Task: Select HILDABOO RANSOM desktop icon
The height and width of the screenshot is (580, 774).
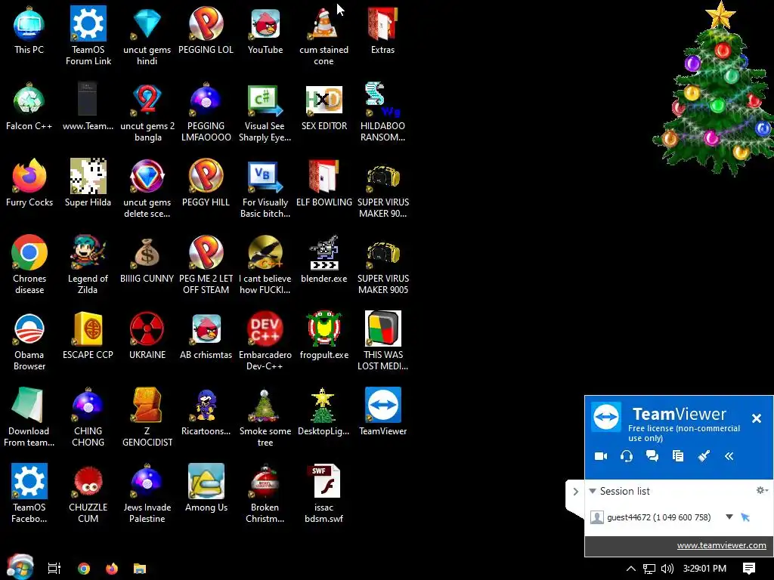Action: (x=382, y=112)
